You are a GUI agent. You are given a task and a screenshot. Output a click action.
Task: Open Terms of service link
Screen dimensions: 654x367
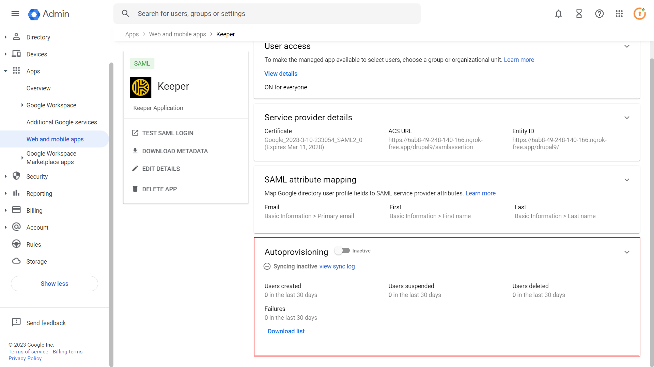[28, 352]
